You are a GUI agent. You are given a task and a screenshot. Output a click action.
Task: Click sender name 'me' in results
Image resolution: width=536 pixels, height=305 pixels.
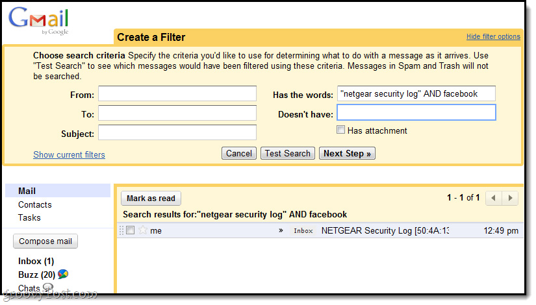156,231
